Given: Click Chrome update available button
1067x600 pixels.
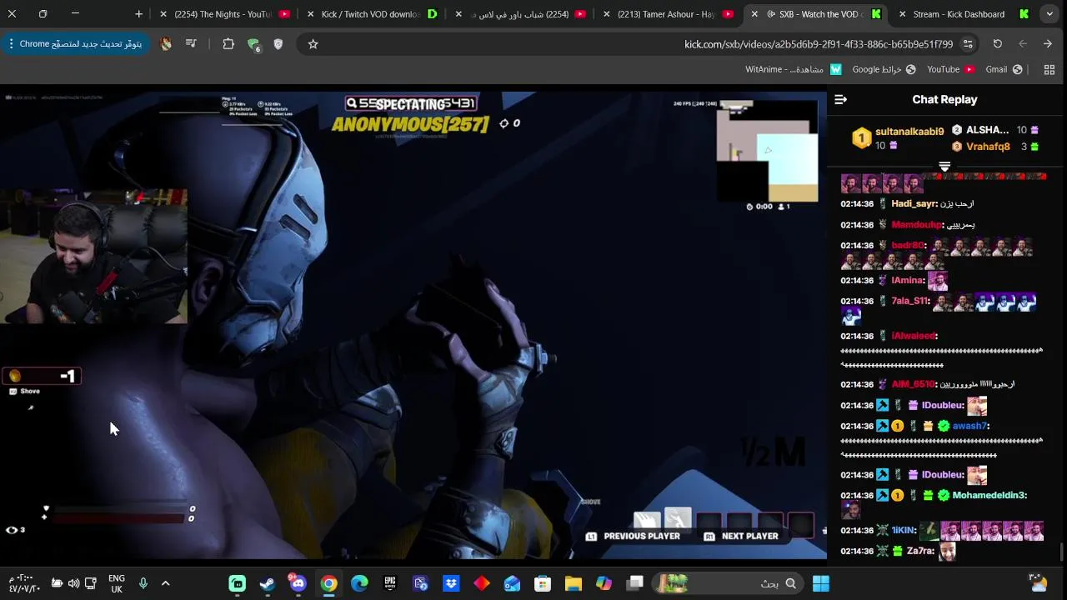Looking at the screenshot, I should coord(75,44).
